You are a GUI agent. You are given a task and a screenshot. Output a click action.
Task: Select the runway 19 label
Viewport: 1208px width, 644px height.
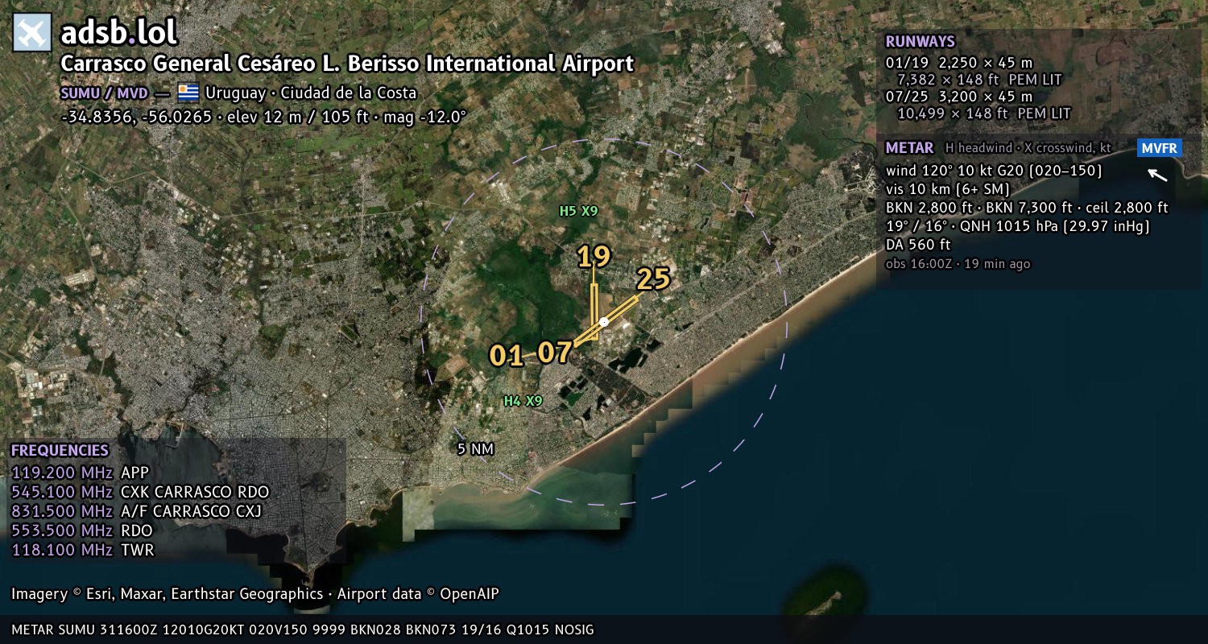(x=594, y=257)
